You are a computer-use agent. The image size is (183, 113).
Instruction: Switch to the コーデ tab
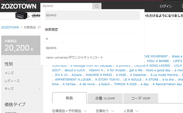point(141,98)
